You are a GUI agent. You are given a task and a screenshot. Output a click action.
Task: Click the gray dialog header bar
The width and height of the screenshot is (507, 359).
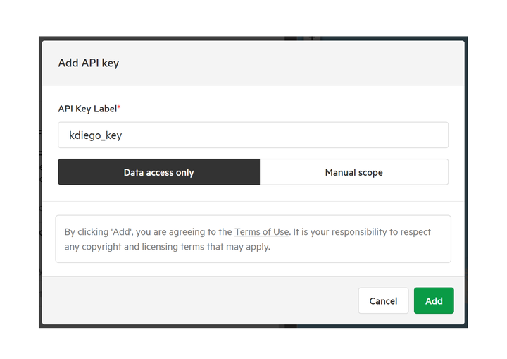(254, 63)
